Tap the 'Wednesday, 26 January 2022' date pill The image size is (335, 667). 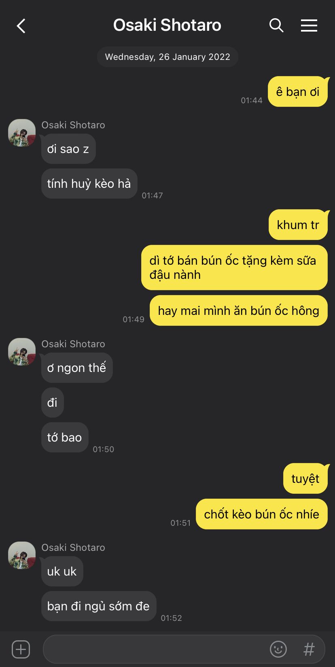167,57
